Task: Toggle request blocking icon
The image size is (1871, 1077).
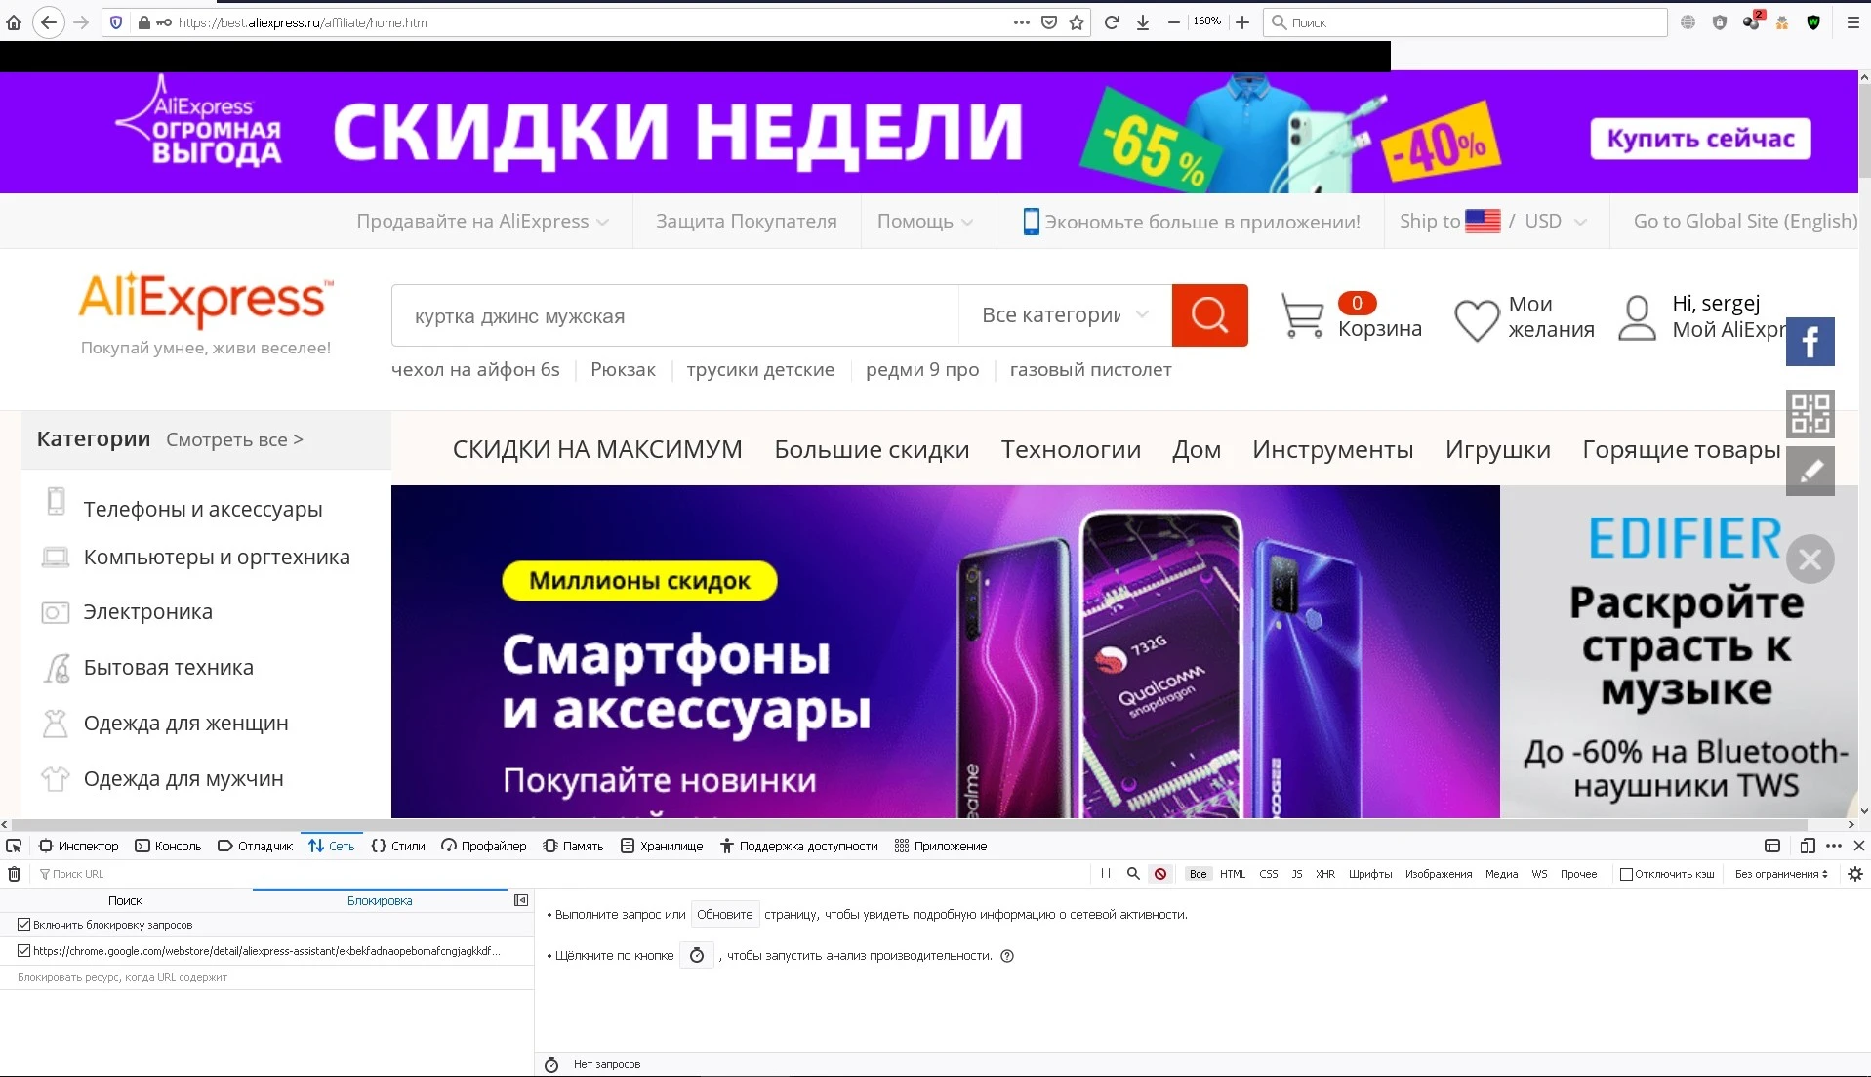Action: click(x=1160, y=874)
